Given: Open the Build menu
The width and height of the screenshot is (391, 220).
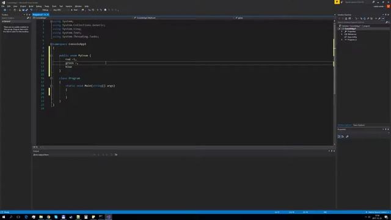Looking at the screenshot, I should [x=31, y=6].
